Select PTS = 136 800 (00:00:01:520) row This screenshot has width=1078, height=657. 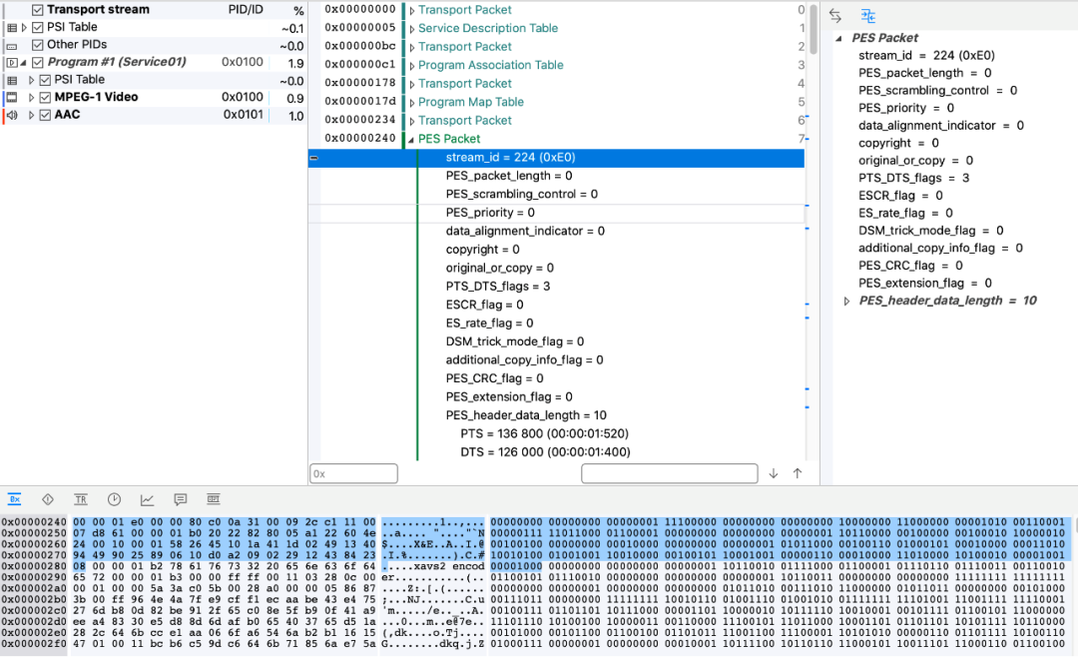pyautogui.click(x=545, y=434)
